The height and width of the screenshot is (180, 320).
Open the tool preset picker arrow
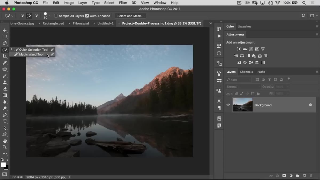(x=12, y=16)
